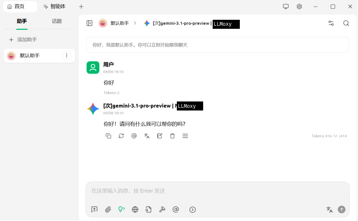Toggle the thinking lightbulb option
Image resolution: width=358 pixels, height=221 pixels.
122,209
